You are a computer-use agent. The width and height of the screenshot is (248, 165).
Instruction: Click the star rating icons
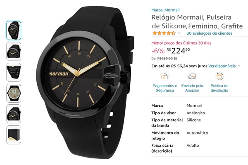click(x=164, y=33)
